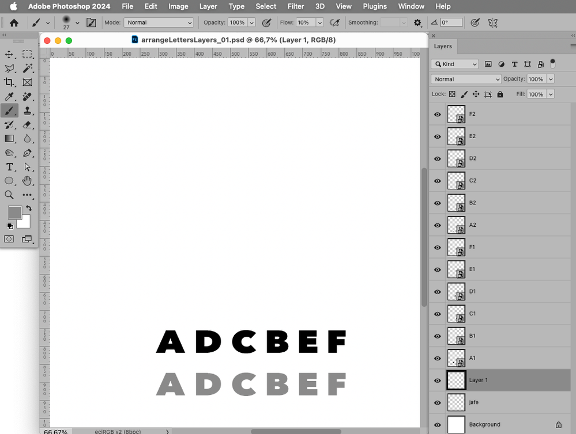Open the layer blend mode dropdown
This screenshot has height=434, width=576.
coord(466,79)
